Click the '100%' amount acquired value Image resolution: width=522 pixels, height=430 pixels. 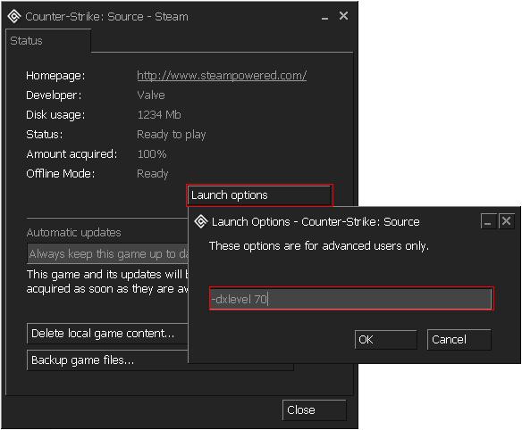pos(152,154)
